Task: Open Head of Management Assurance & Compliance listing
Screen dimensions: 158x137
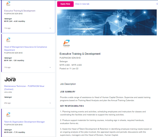Action: point(25,48)
